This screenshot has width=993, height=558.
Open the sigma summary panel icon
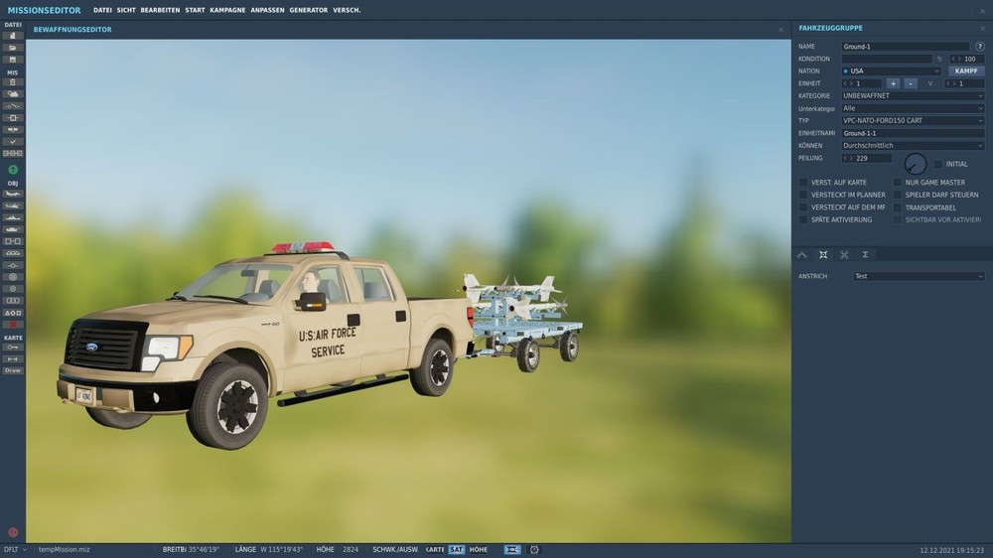865,254
